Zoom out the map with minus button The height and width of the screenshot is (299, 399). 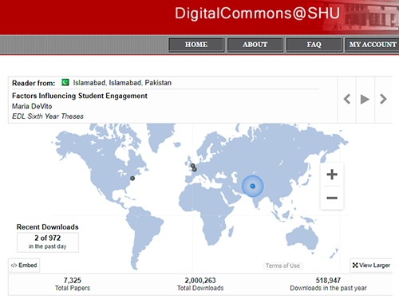coord(332,198)
